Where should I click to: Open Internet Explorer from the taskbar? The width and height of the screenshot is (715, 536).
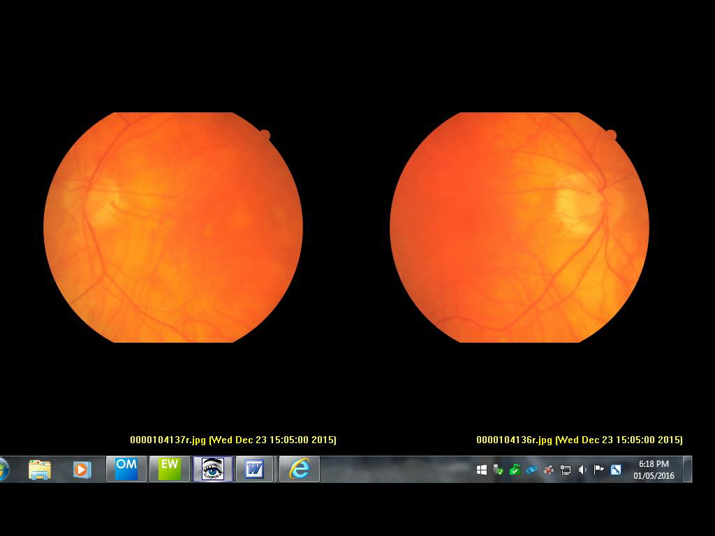coord(299,469)
